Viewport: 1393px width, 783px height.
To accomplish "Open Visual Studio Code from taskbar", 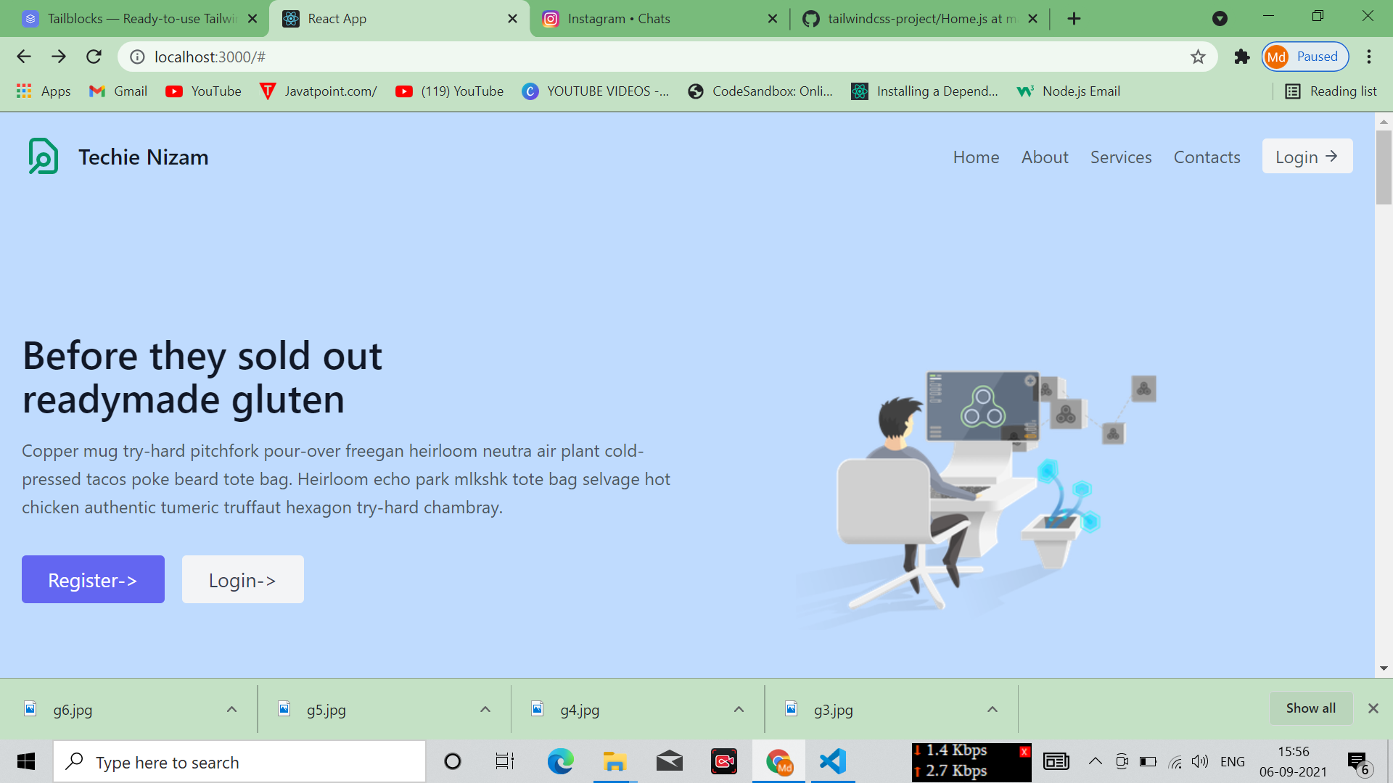I will (833, 761).
